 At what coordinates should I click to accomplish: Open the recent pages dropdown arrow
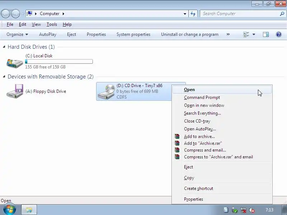23,14
